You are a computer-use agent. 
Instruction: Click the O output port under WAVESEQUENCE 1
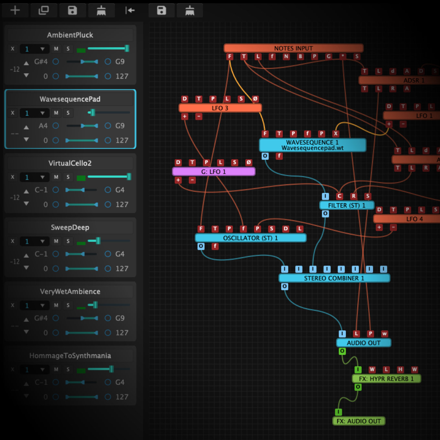tap(265, 156)
